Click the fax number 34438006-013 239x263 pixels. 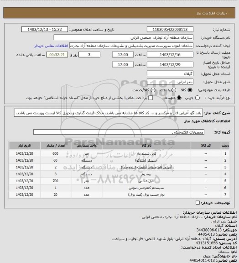(x=209, y=230)
